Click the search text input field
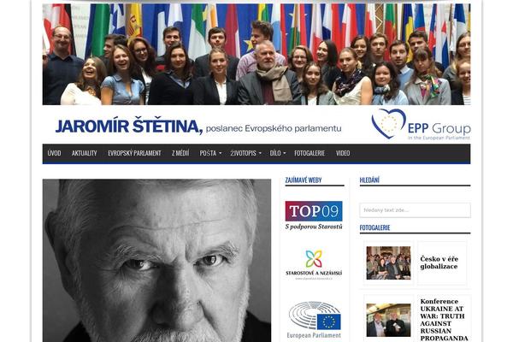513x342 pixels. [x=415, y=210]
